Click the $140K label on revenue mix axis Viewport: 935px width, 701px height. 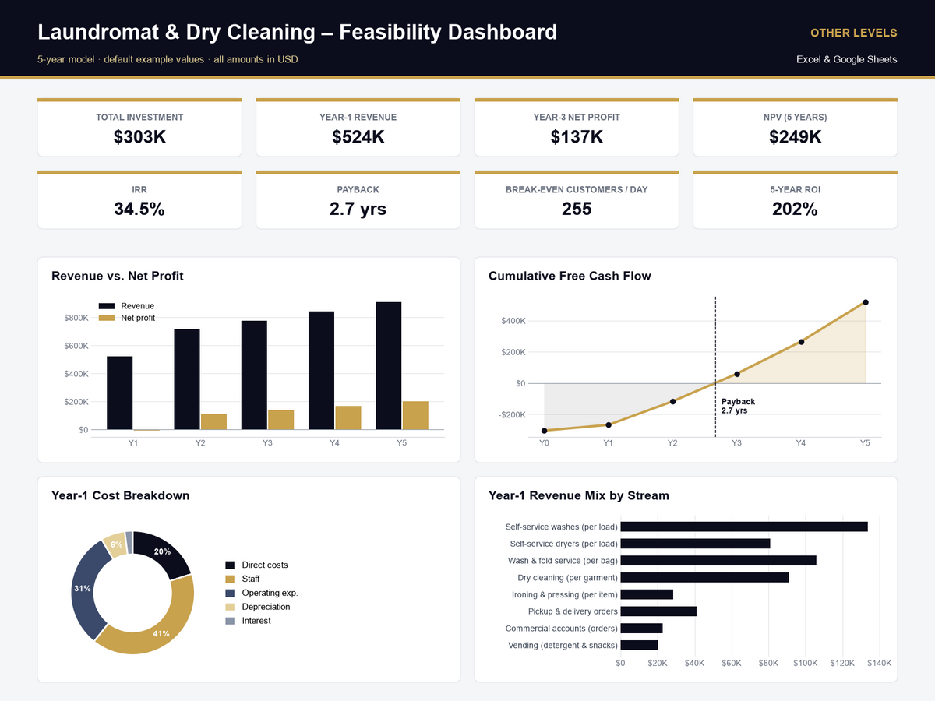click(879, 663)
